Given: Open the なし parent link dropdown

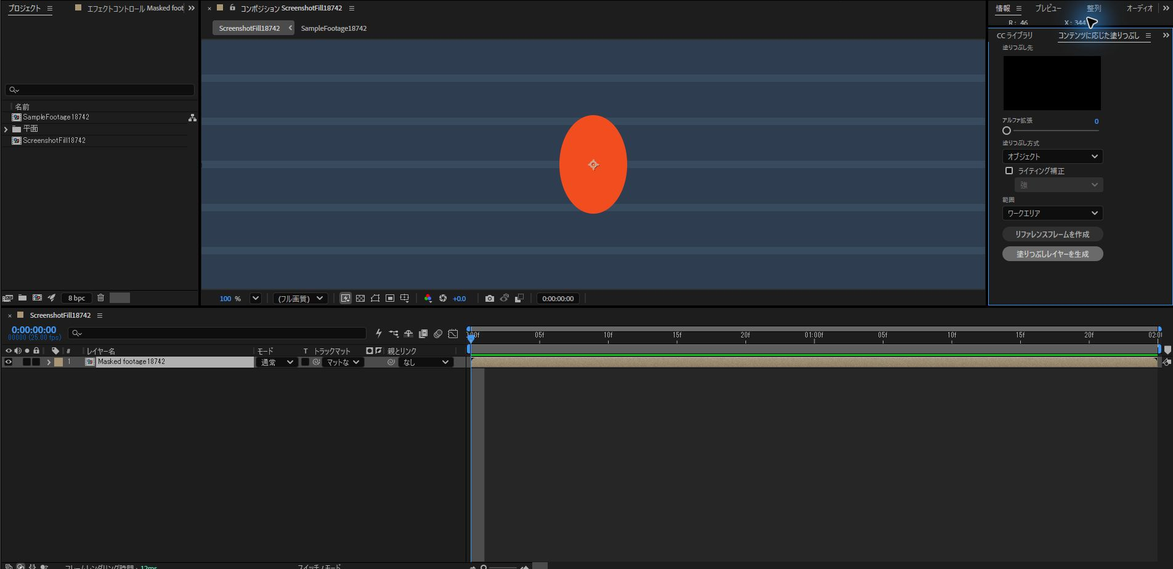Looking at the screenshot, I should pos(426,362).
